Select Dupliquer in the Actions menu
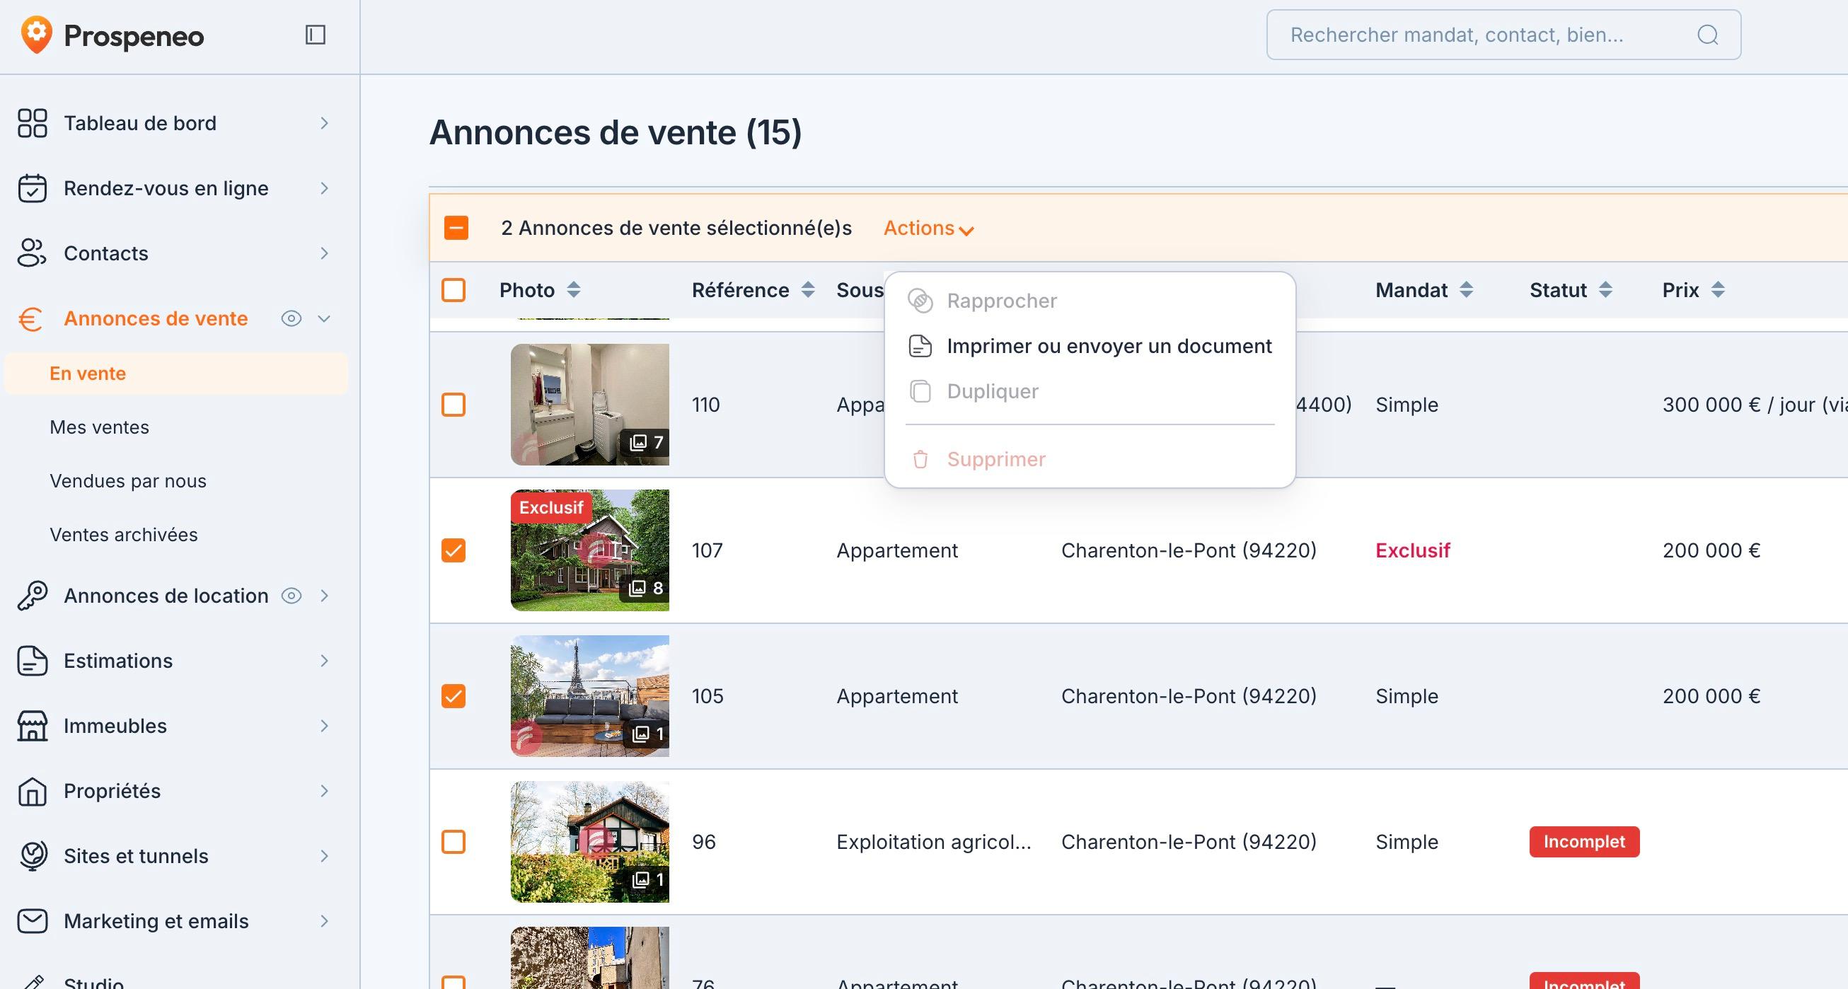 click(1090, 391)
